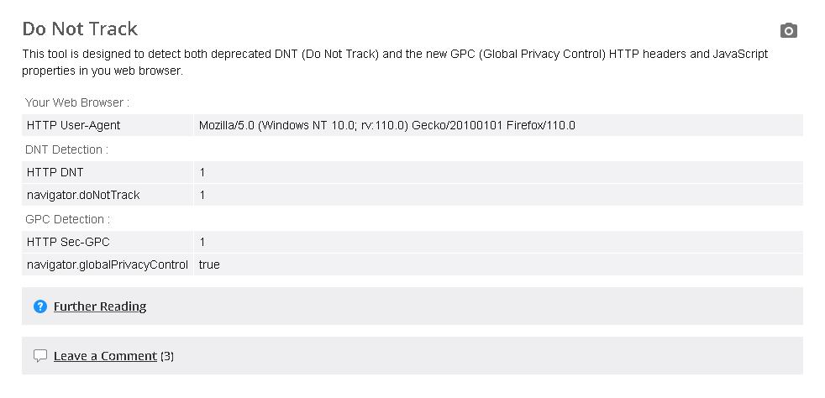Click the comment count (3)
Image resolution: width=825 pixels, height=398 pixels.
pos(166,356)
